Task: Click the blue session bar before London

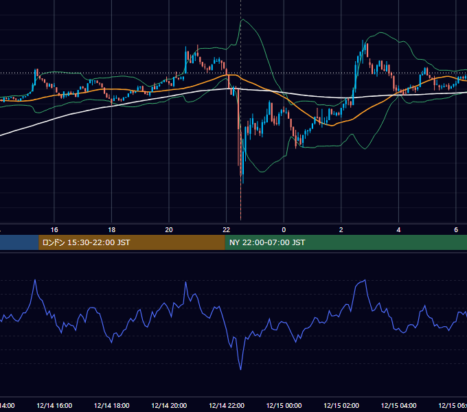Action: pos(19,242)
